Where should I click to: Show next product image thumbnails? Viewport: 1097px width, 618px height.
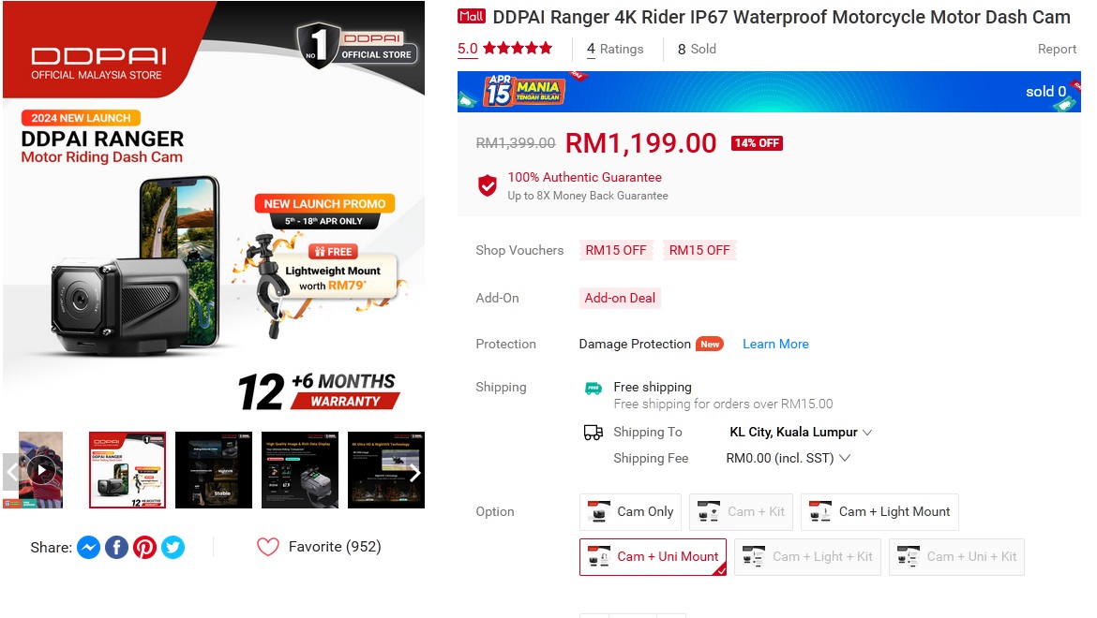pos(414,473)
